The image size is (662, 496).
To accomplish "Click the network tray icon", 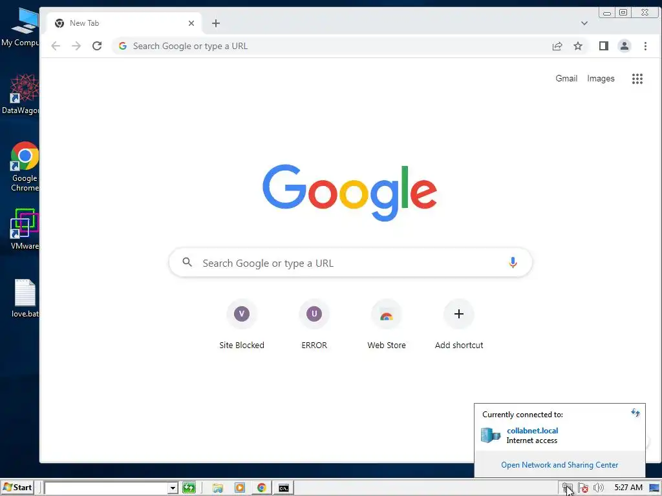I will [x=567, y=488].
